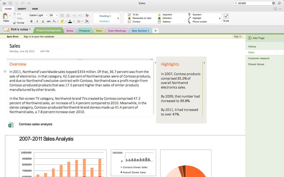Viewport: 284px width, 177px height.
Task: Apply the Heading 2 style
Action: coord(105,21)
